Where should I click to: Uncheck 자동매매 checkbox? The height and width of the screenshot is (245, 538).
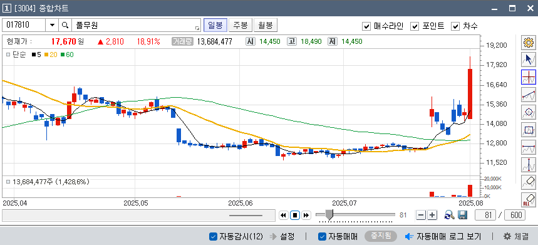(322, 236)
